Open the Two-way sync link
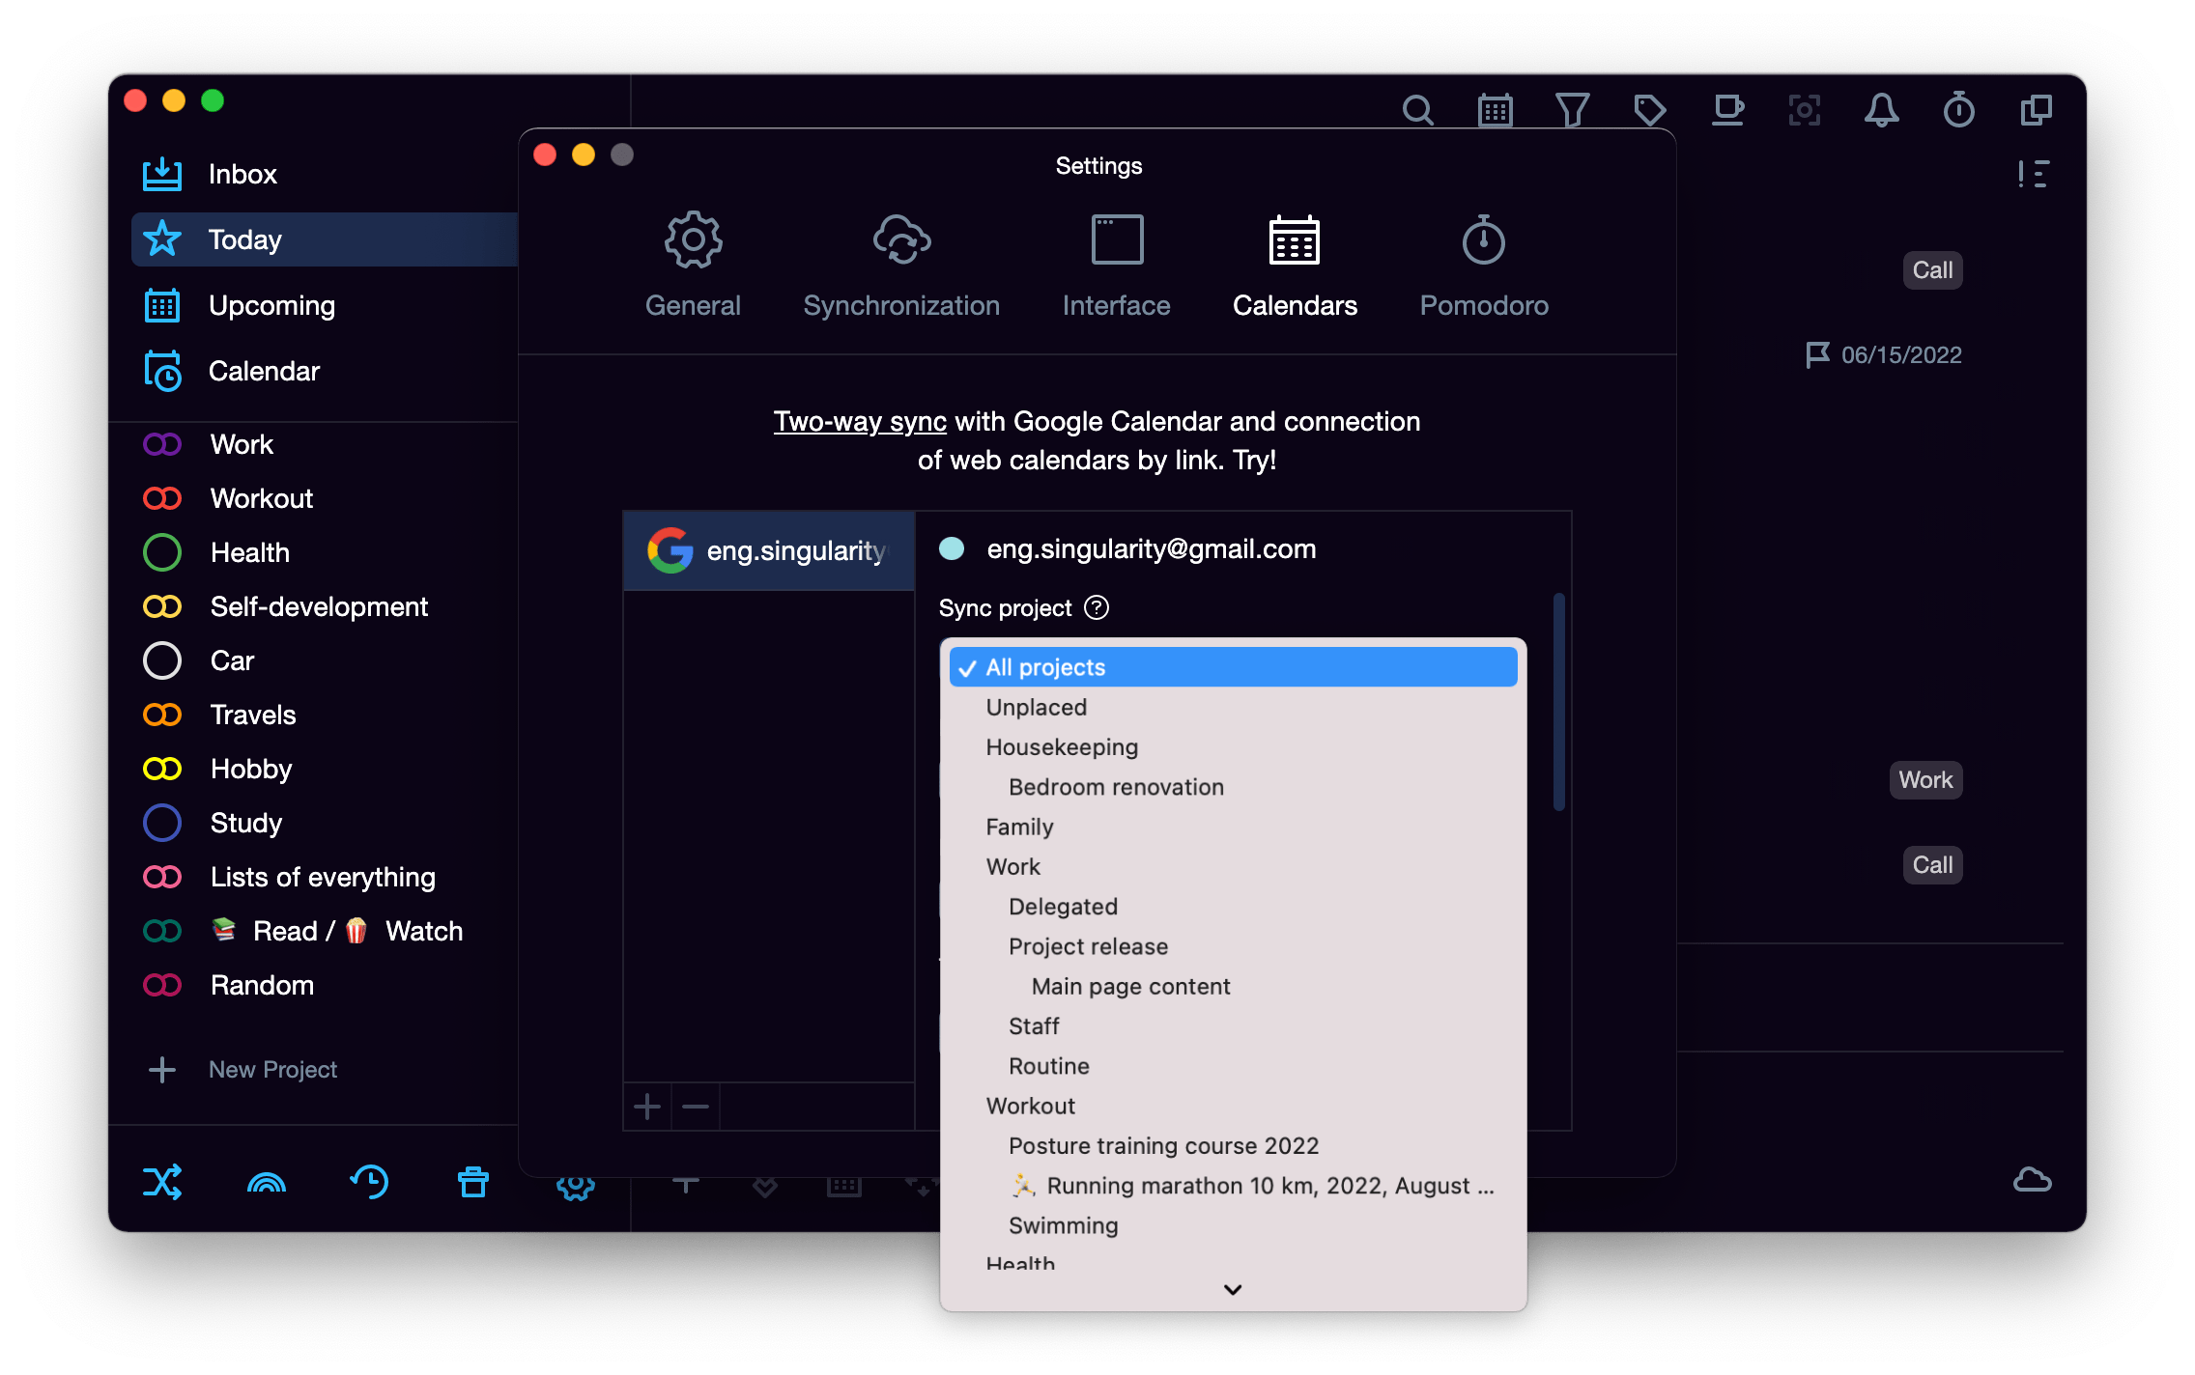This screenshot has height=1375, width=2195. pyautogui.click(x=860, y=421)
